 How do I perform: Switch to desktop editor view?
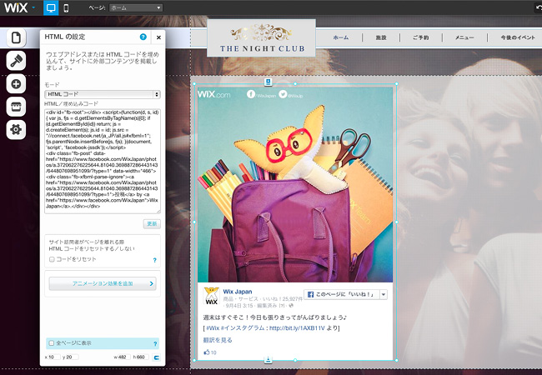pyautogui.click(x=51, y=7)
